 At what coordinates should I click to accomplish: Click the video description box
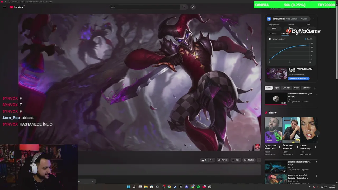click(169, 170)
